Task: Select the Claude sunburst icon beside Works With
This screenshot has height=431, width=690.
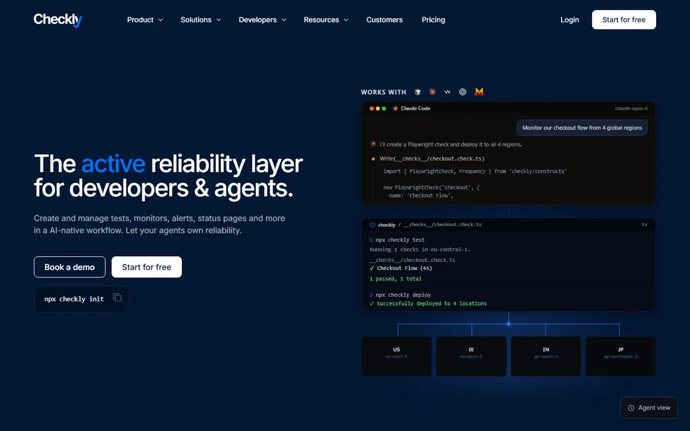Action: point(433,92)
